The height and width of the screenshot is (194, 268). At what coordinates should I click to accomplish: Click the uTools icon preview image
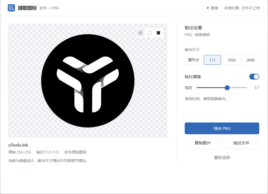(x=88, y=81)
